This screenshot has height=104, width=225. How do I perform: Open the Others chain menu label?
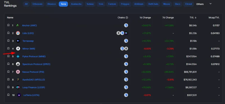[x=200, y=4]
